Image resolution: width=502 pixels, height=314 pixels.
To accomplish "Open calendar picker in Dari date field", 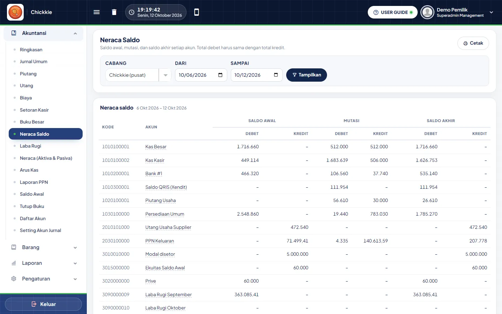I will [x=220, y=75].
